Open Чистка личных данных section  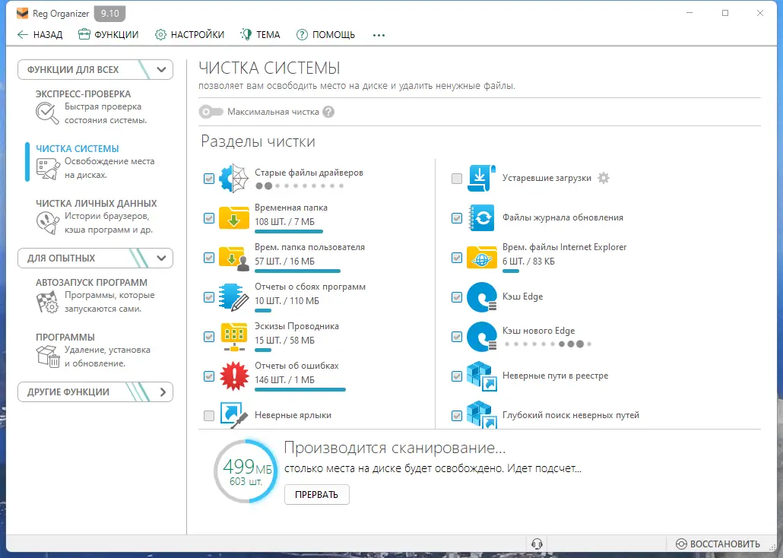click(x=96, y=217)
